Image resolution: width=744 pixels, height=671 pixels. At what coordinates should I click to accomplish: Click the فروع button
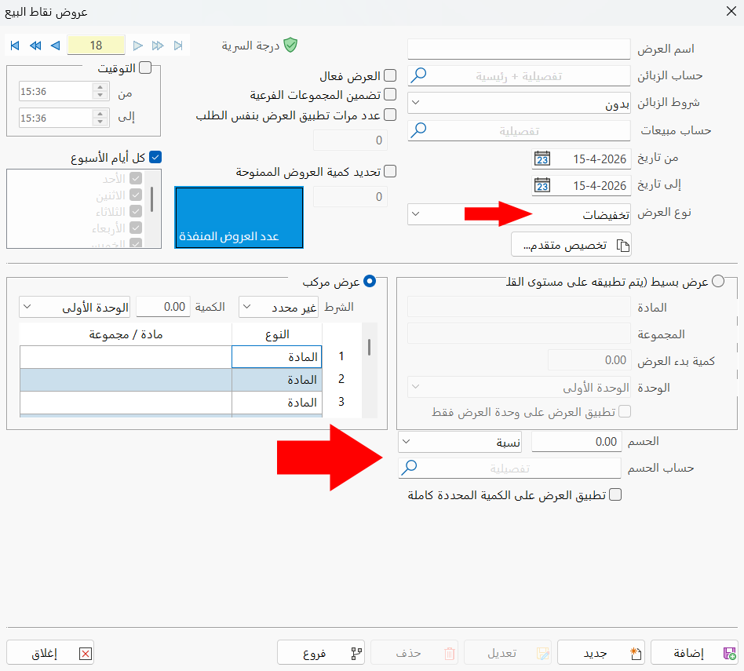(x=321, y=653)
